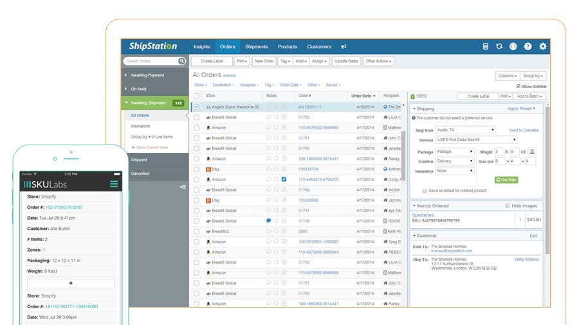
Task: Click the refresh stores sync icon
Action: pyautogui.click(x=499, y=46)
